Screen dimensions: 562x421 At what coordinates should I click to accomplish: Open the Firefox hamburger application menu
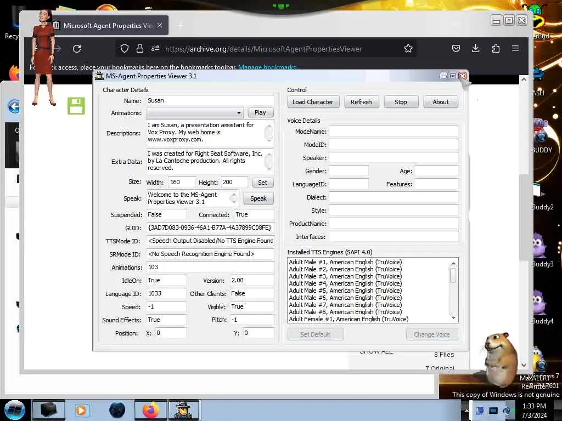pos(515,48)
